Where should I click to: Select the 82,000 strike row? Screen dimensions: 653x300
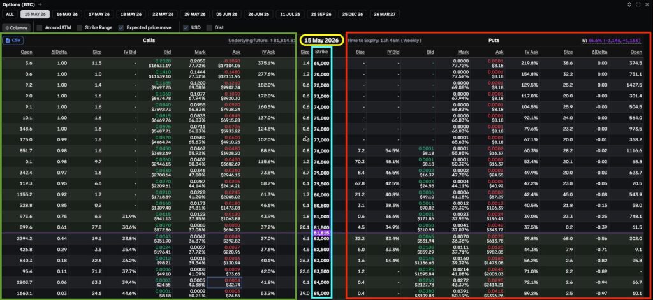(x=326, y=239)
